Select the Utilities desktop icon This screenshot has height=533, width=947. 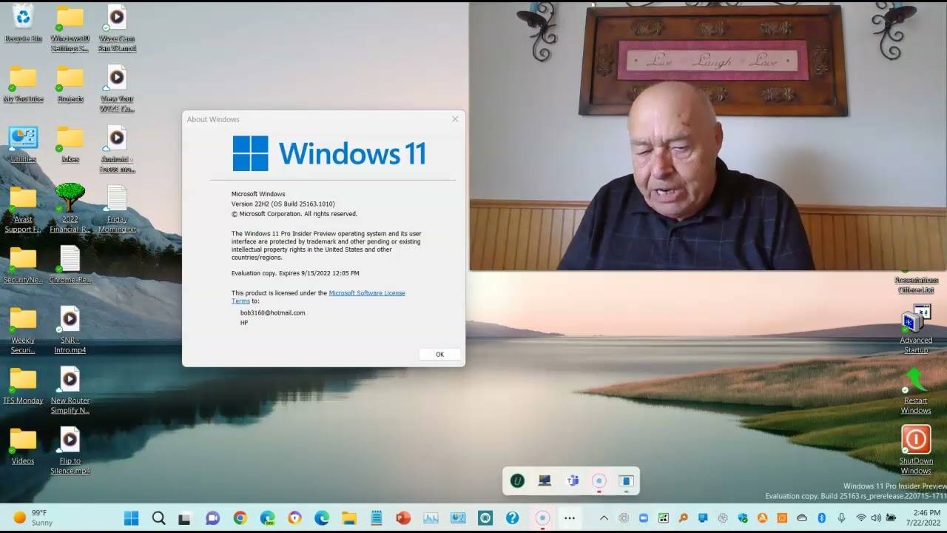[23, 144]
